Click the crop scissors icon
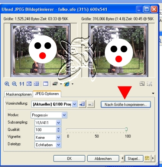This screenshot has height=167, width=162. (x=149, y=84)
